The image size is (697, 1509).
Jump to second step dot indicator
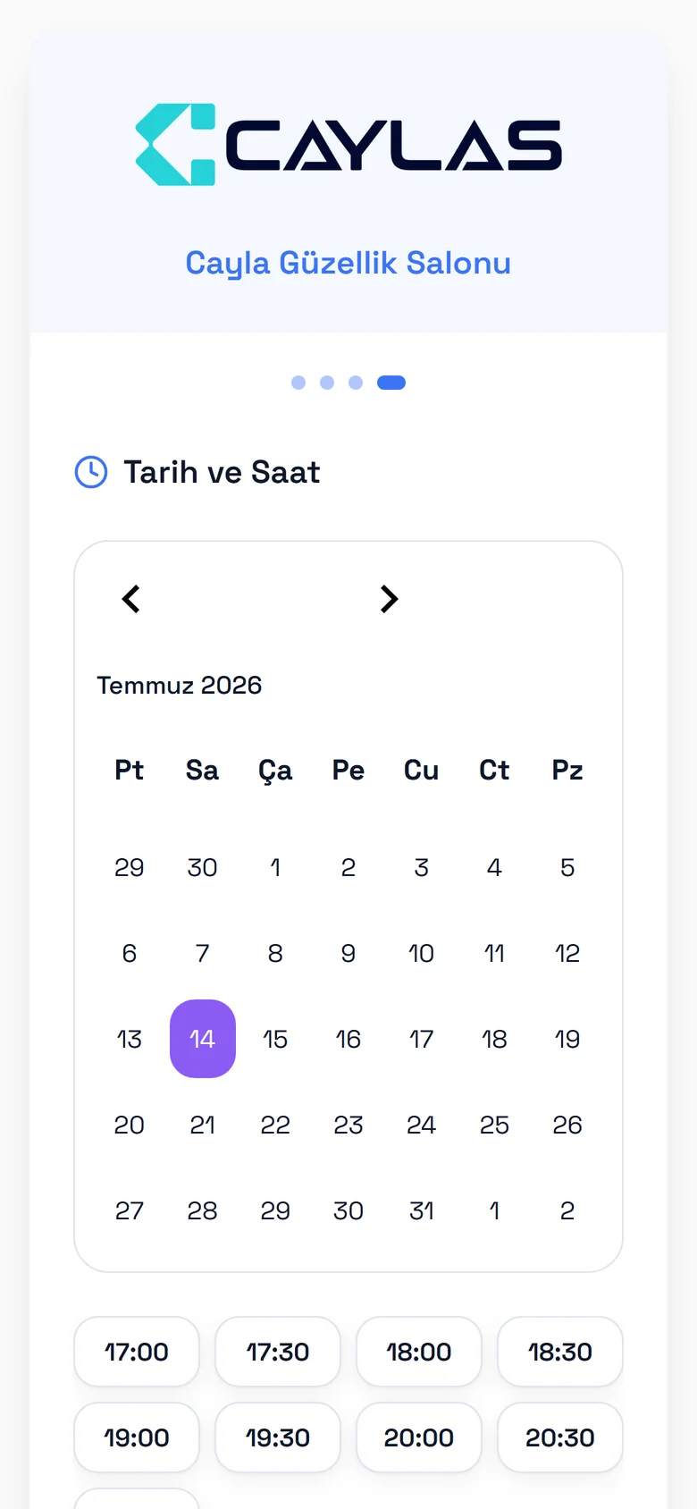(x=327, y=383)
